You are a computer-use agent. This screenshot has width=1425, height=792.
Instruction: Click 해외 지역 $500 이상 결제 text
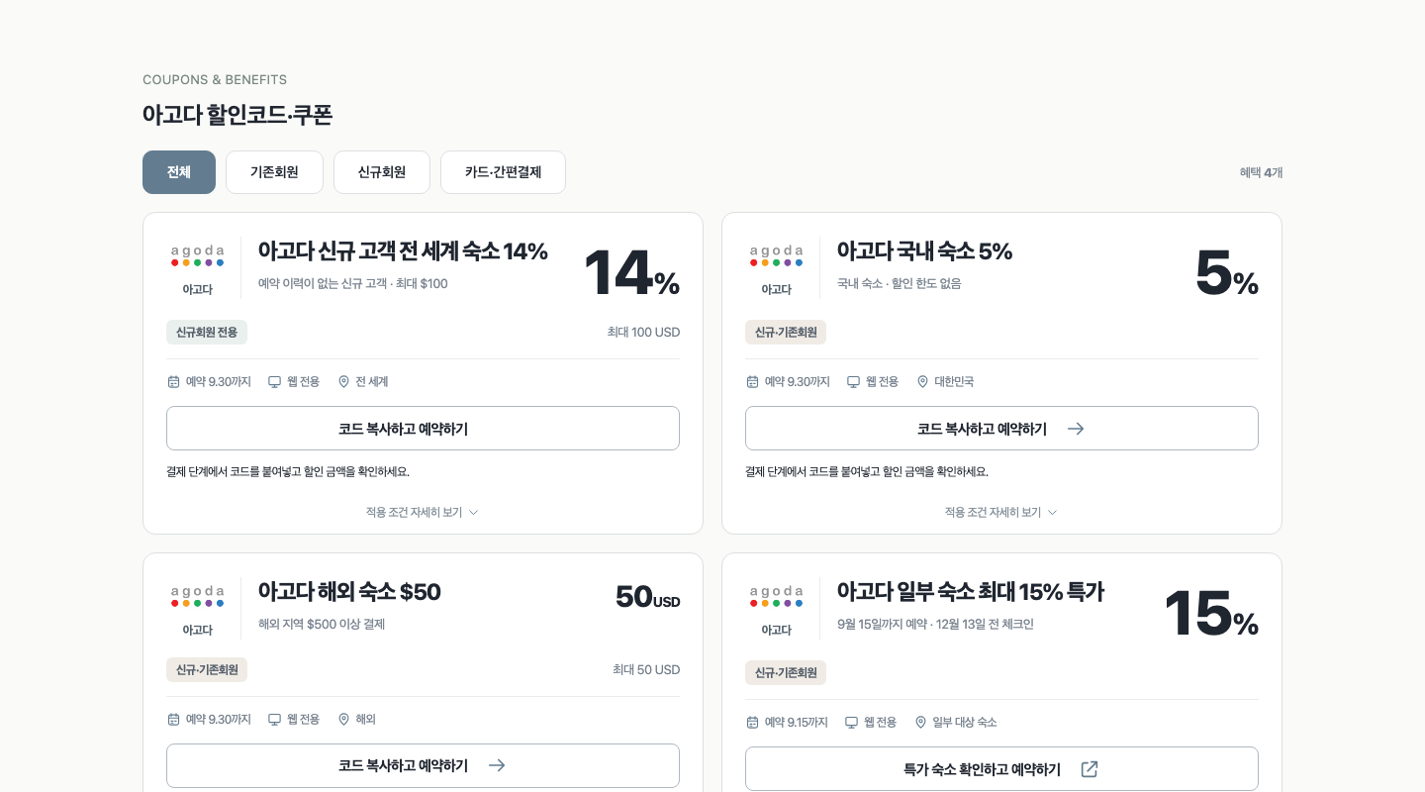coord(322,625)
